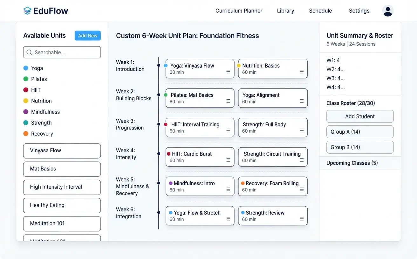Click the EduFlow logo icon
The image size is (417, 259).
pos(27,11)
